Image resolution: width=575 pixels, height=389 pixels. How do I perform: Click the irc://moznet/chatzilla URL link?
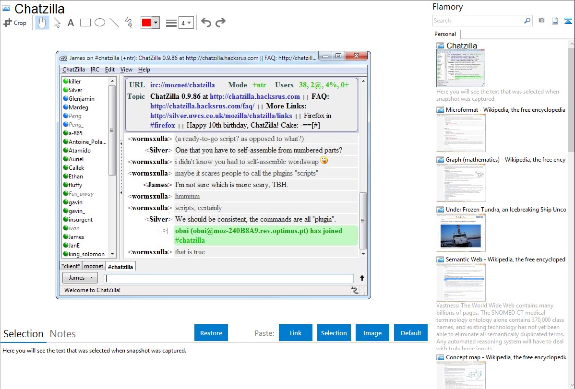[182, 85]
